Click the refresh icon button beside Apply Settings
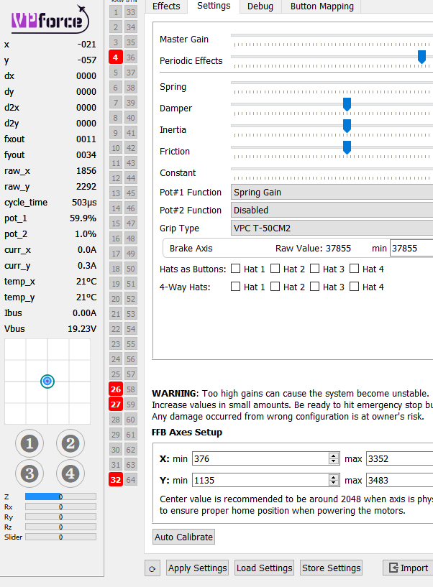The width and height of the screenshot is (433, 587). (152, 568)
